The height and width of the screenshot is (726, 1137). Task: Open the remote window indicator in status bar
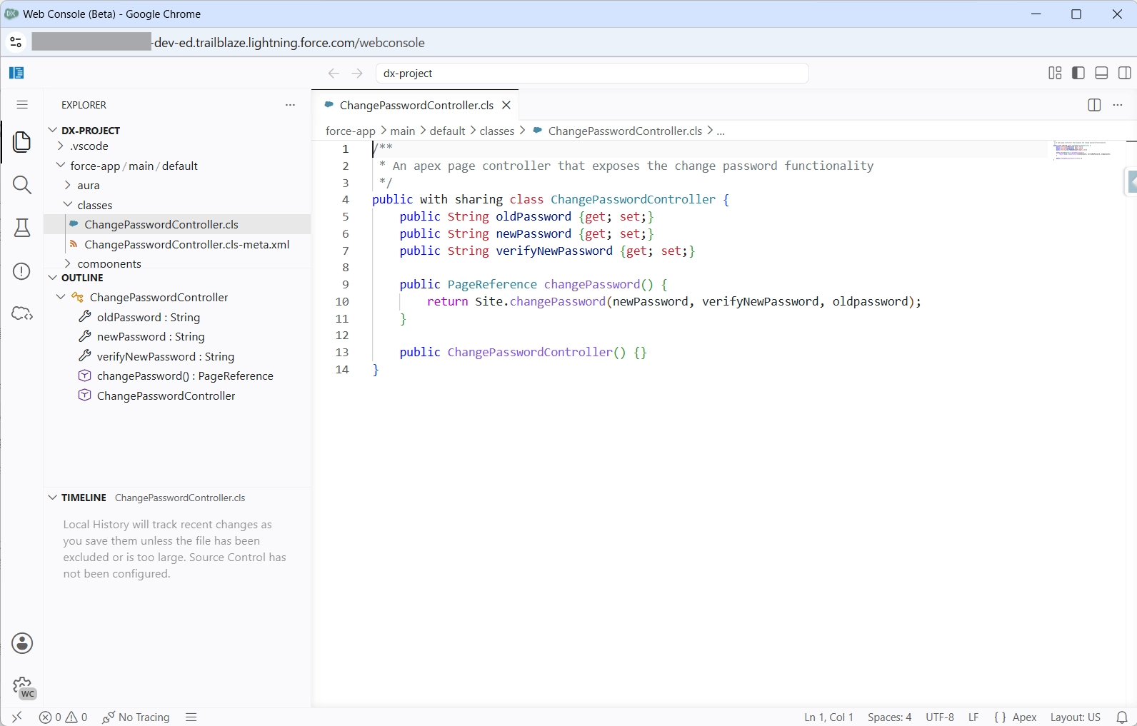pos(16,717)
